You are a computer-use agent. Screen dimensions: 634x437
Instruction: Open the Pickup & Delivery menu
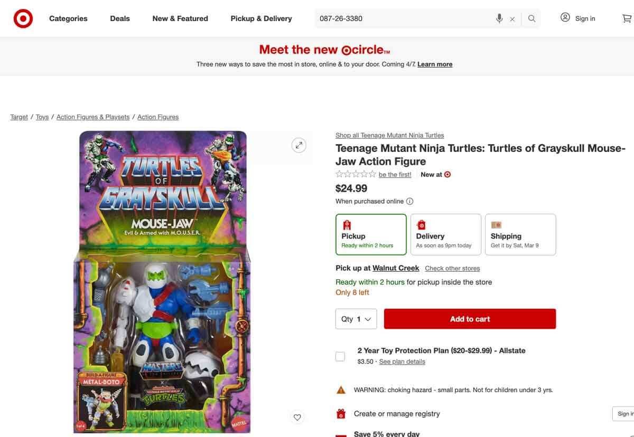(261, 17)
